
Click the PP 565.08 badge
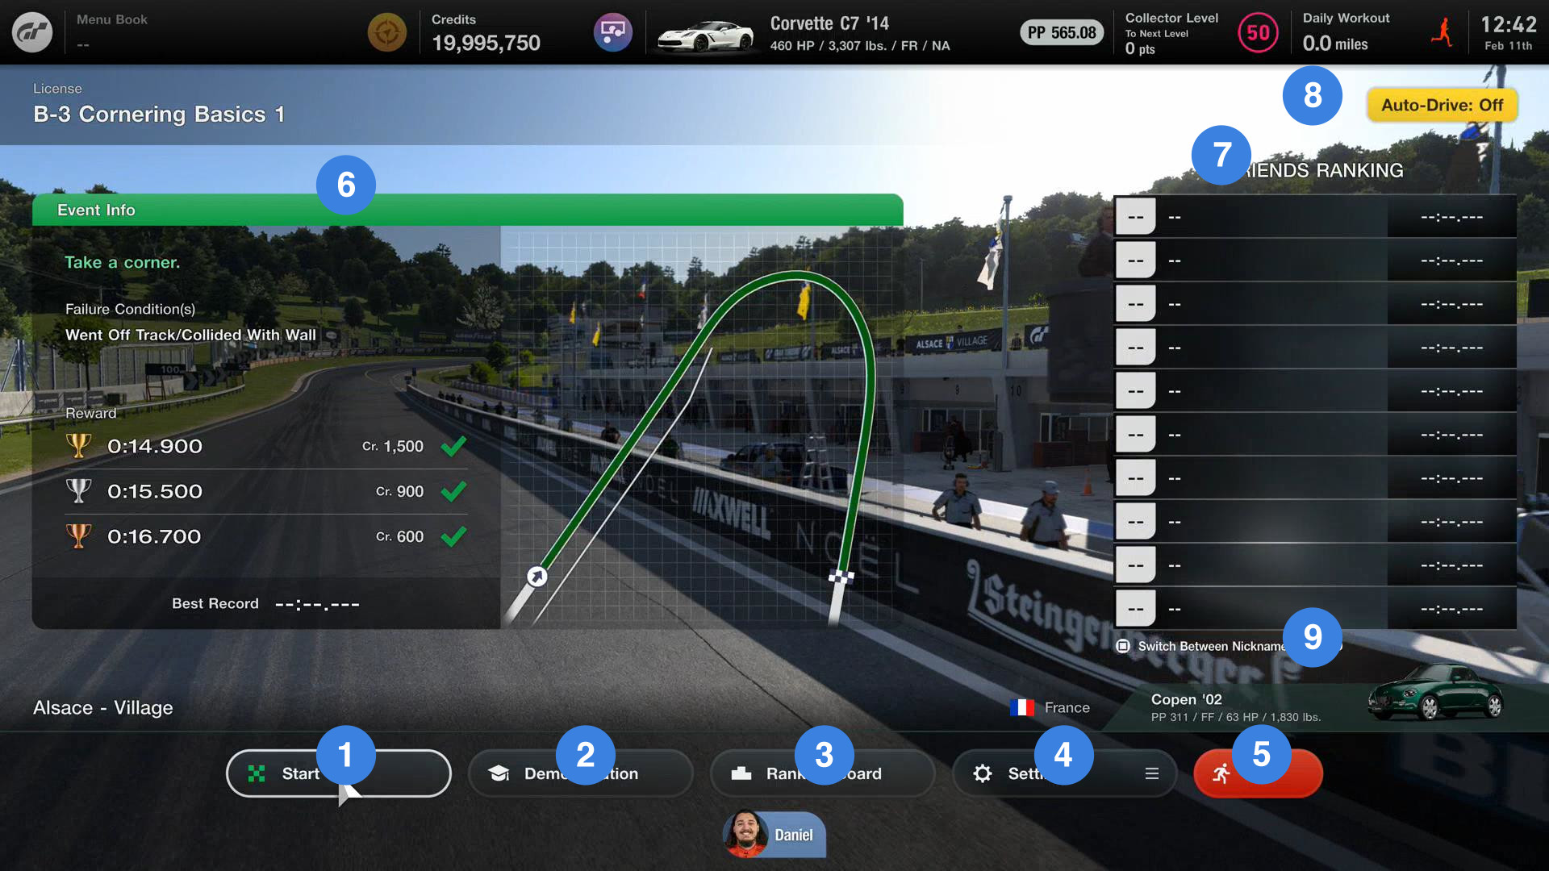[x=1062, y=33]
